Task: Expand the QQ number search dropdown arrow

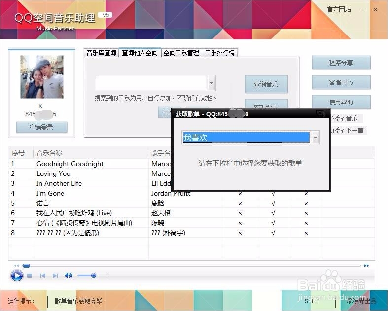Action: click(212, 83)
